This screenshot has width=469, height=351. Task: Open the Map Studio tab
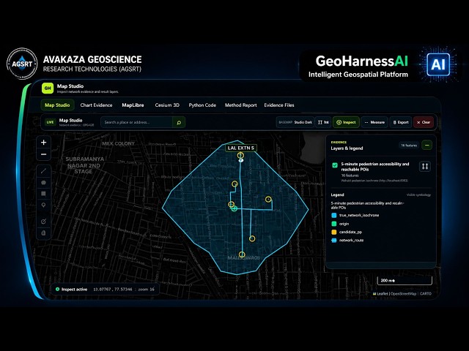tap(57, 105)
